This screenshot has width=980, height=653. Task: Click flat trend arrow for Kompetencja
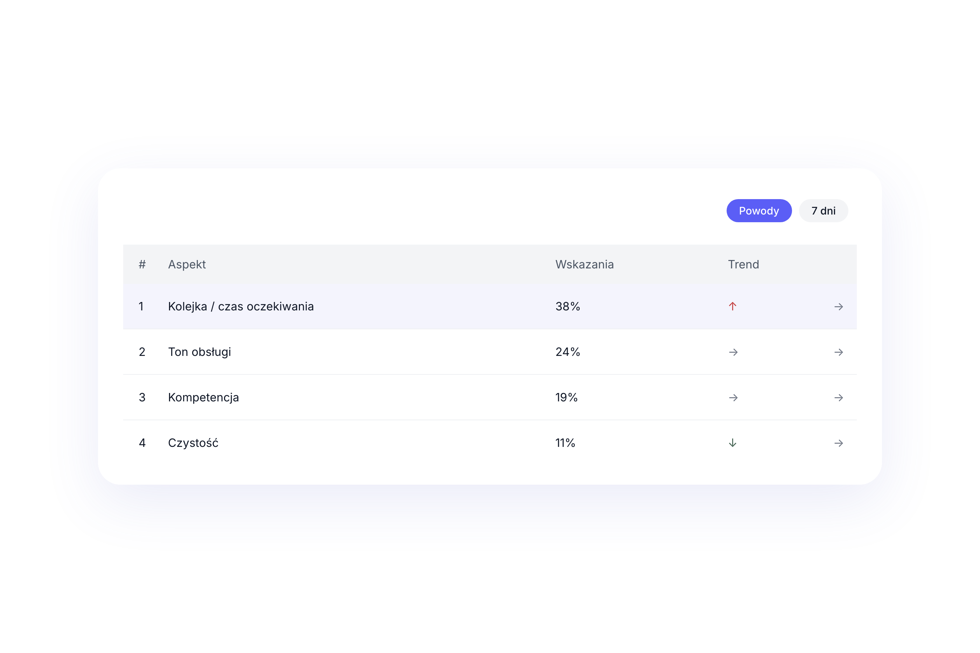[x=733, y=398]
